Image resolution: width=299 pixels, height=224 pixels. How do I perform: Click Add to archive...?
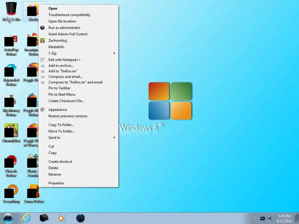pos(79,66)
